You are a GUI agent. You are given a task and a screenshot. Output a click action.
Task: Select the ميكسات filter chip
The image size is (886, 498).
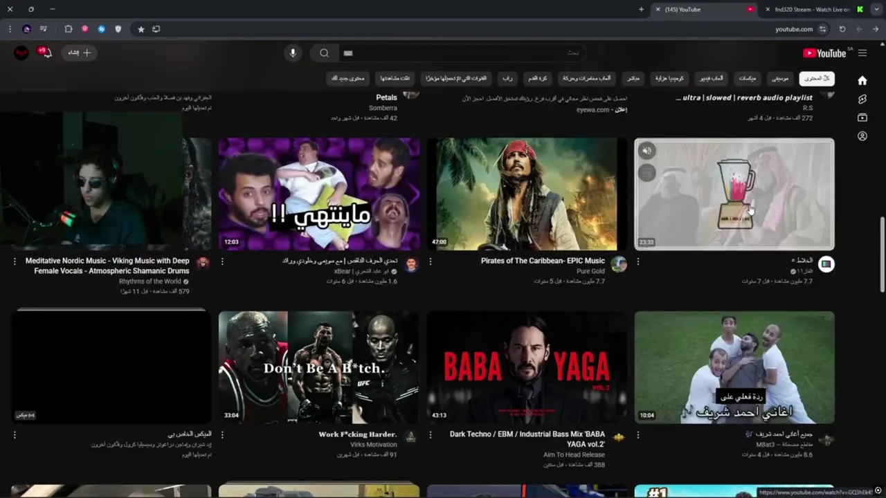coord(748,78)
